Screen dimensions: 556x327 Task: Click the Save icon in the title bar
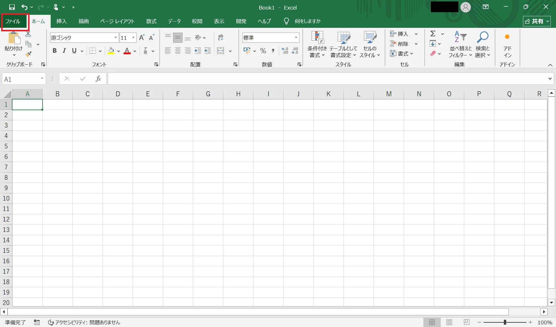click(x=12, y=7)
